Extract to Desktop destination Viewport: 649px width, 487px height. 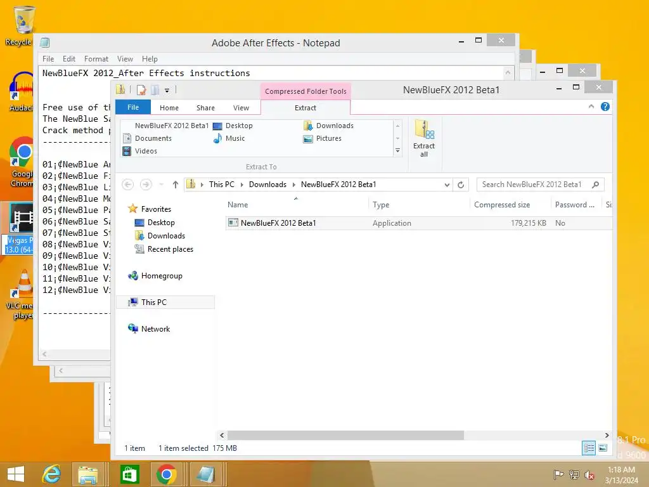pyautogui.click(x=233, y=126)
